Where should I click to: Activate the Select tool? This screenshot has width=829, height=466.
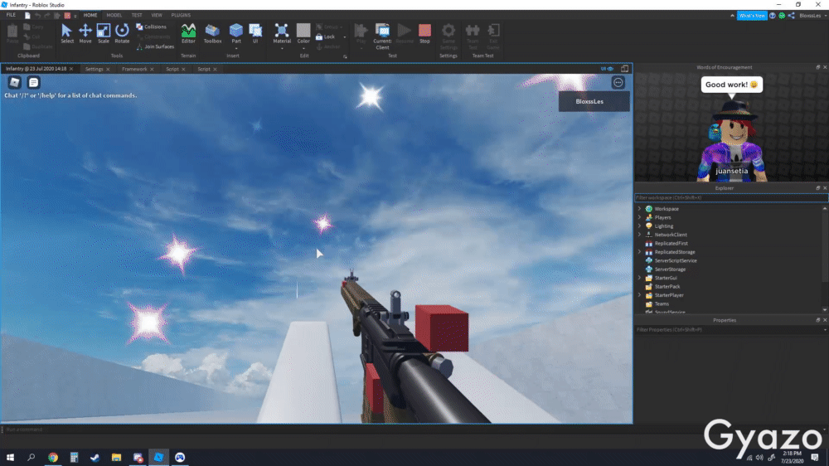pos(66,34)
